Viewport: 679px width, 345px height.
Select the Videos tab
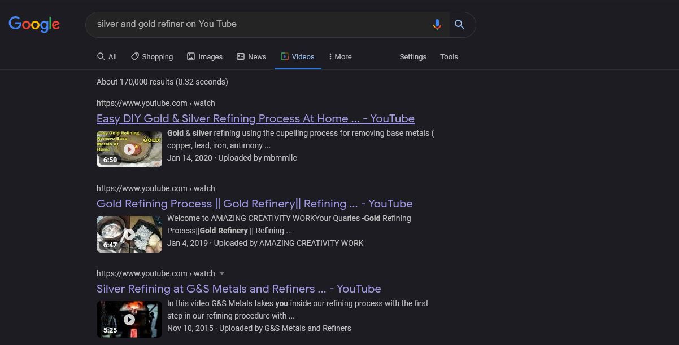(x=298, y=56)
